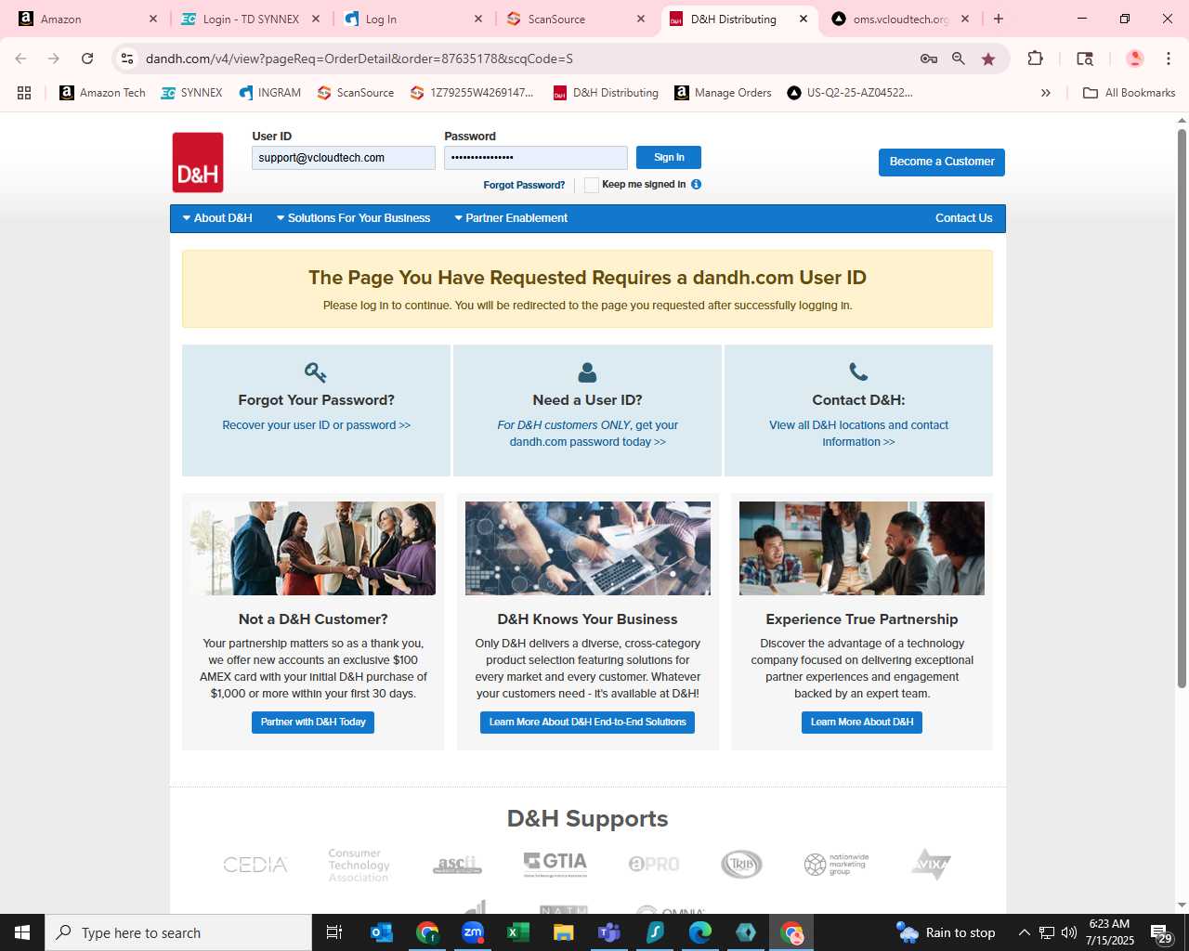This screenshot has width=1189, height=951.
Task: Click the page vertical scrollbar
Action: point(1182,409)
